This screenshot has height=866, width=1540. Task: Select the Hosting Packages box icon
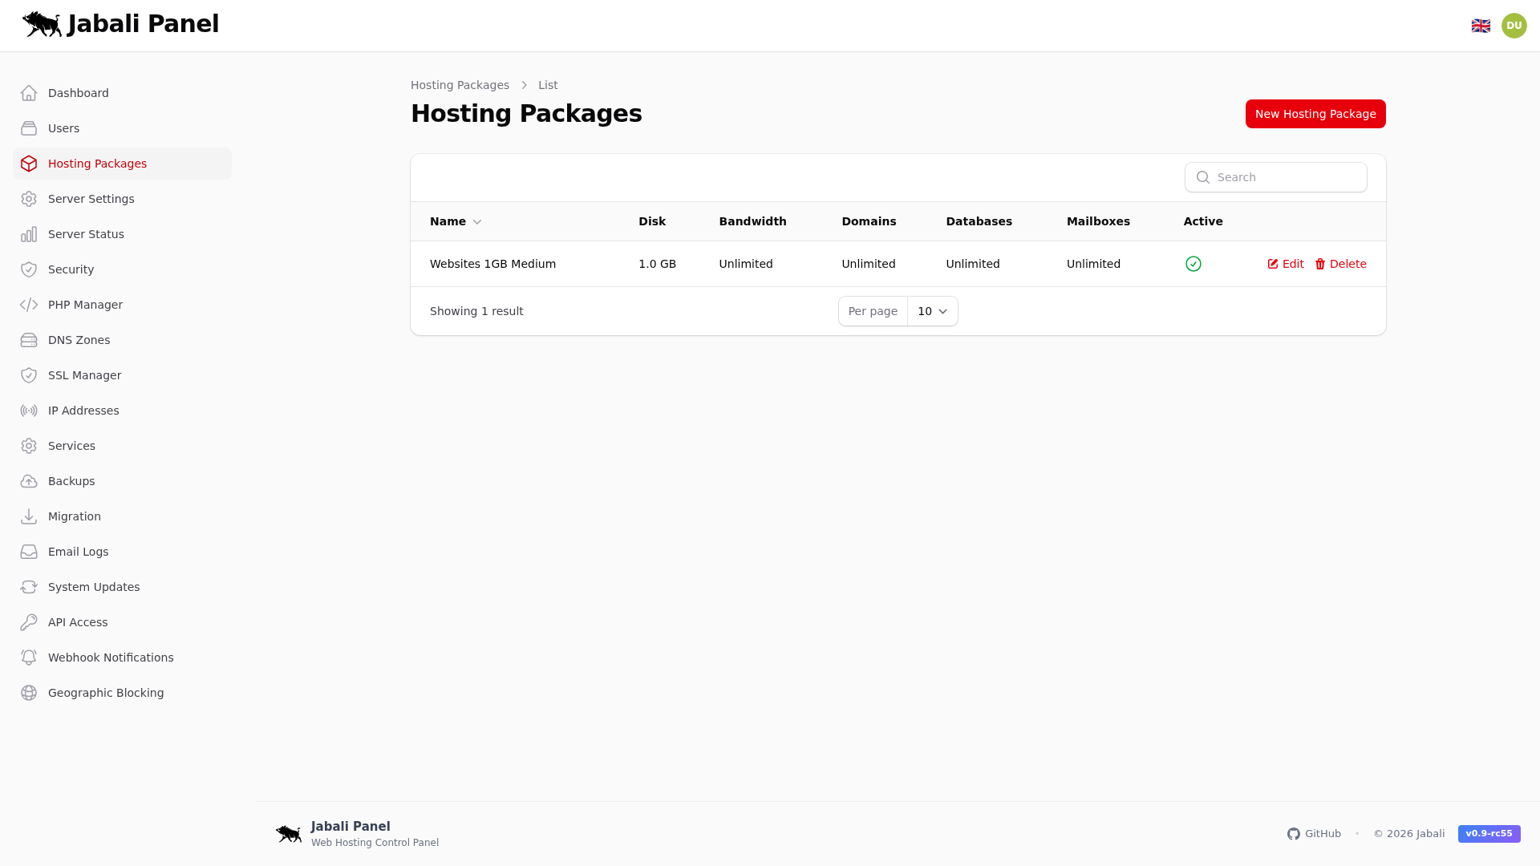(29, 164)
